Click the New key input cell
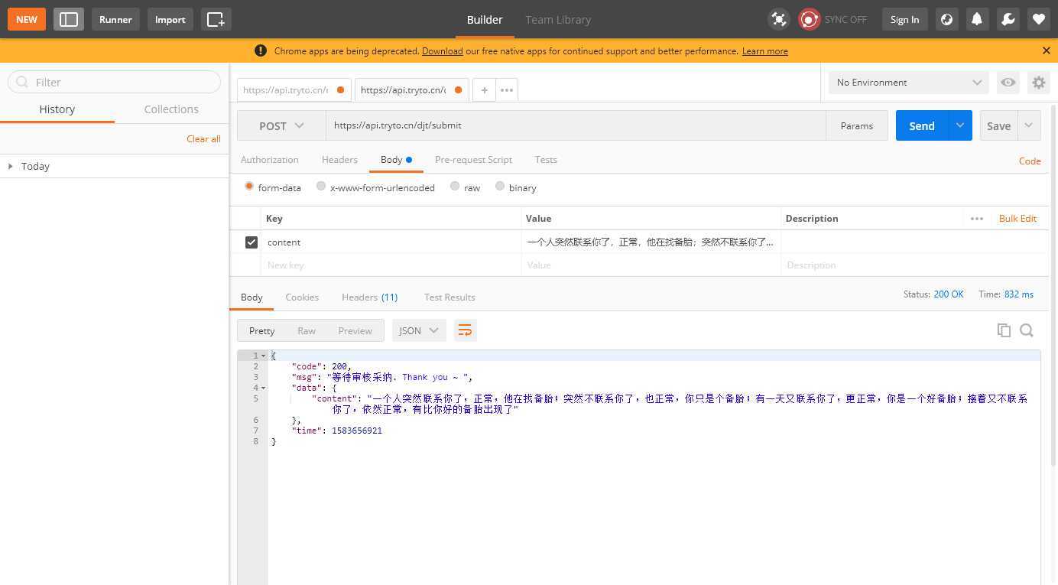Image resolution: width=1058 pixels, height=585 pixels. point(391,265)
